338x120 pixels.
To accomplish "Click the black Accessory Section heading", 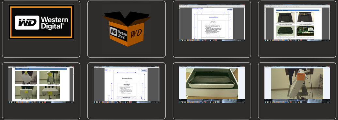I will coord(127,78).
